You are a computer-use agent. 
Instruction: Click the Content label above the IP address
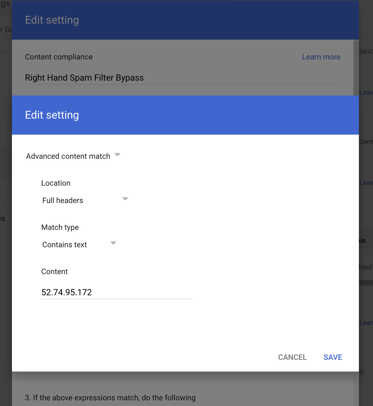tap(54, 272)
